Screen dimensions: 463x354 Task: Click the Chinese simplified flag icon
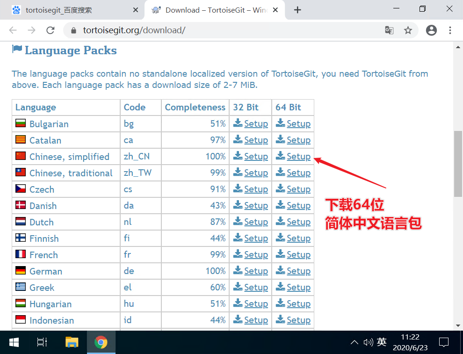pos(20,156)
